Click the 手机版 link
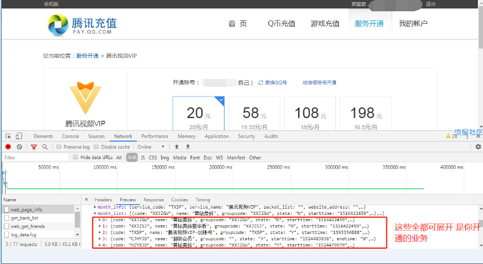The height and width of the screenshot is (264, 483). tap(51, 4)
